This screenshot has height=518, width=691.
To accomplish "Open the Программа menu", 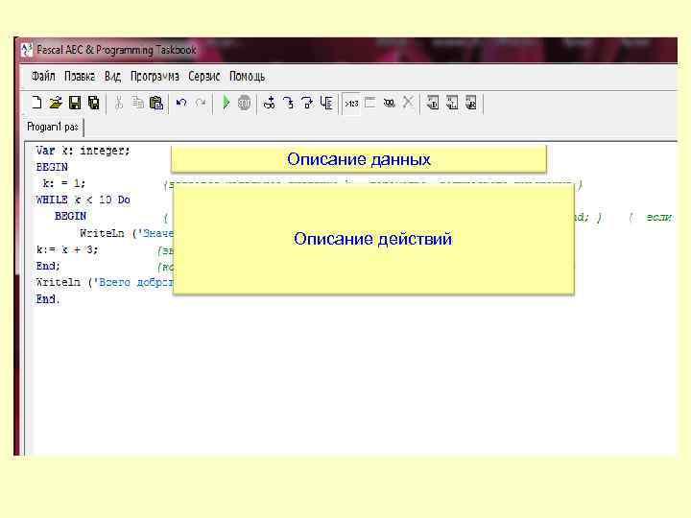I will (x=155, y=76).
